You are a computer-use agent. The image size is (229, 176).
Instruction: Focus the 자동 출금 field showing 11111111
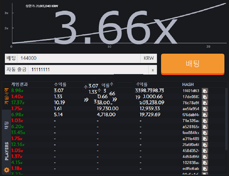click(x=88, y=70)
